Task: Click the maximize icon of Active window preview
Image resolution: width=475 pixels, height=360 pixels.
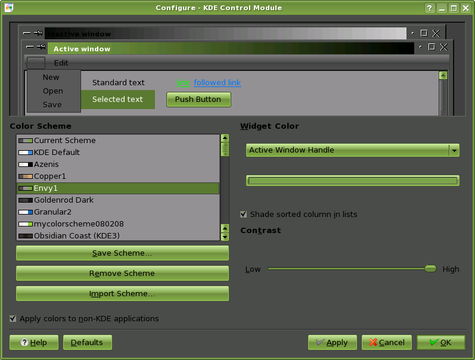Action: tap(431, 46)
